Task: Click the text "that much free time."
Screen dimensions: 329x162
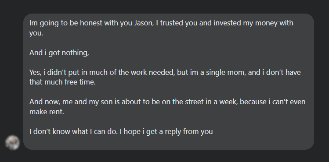Action: [62, 82]
